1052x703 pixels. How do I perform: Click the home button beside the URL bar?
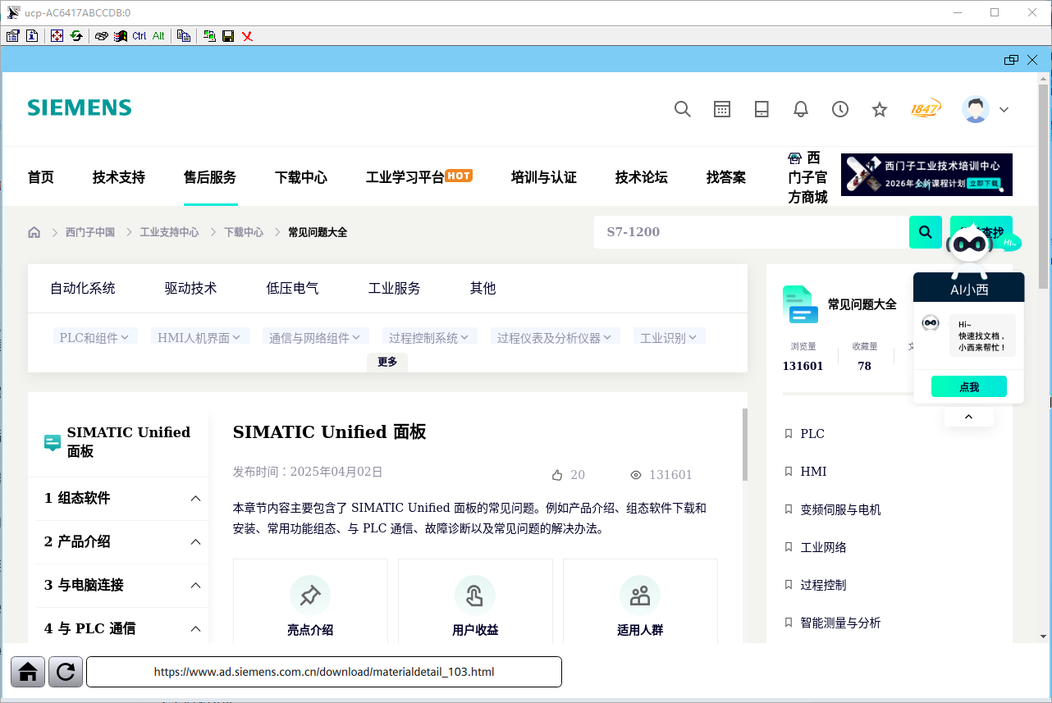pos(28,672)
